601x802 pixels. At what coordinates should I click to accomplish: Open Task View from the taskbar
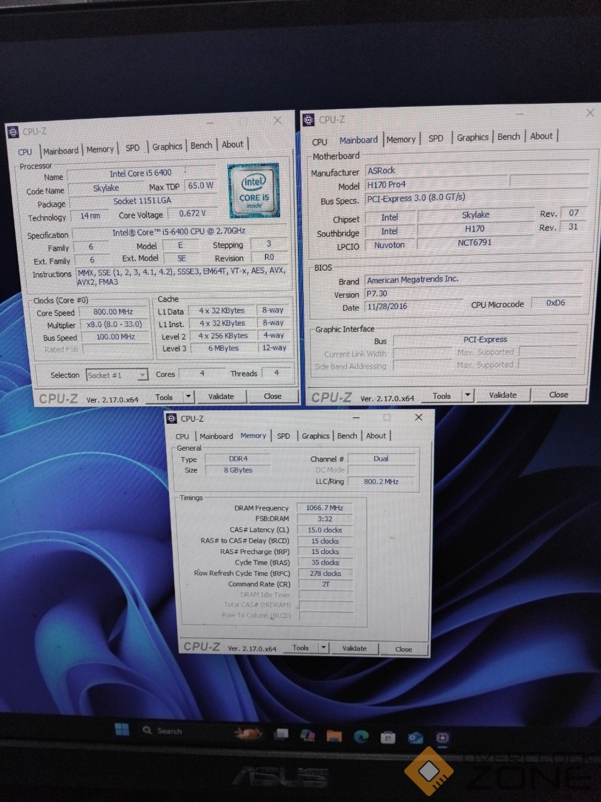pyautogui.click(x=281, y=734)
